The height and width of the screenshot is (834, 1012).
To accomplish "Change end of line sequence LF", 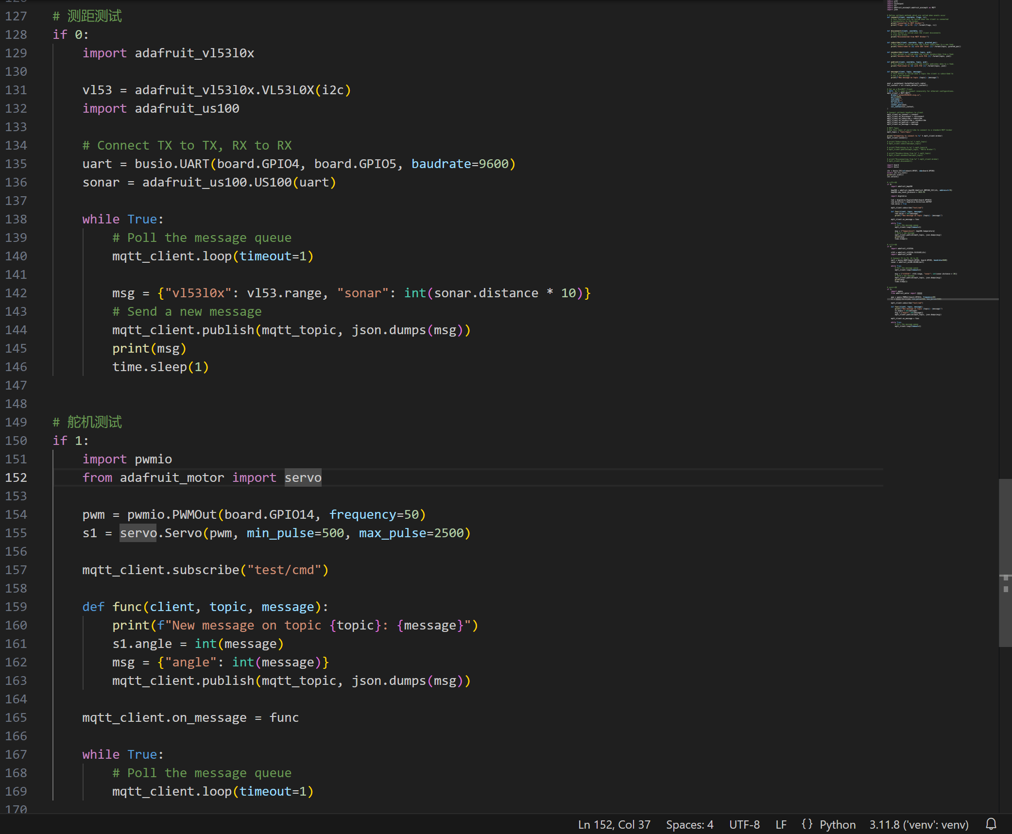I will tap(781, 825).
